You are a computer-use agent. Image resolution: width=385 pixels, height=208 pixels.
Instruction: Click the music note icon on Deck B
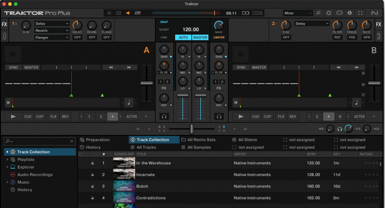(x=356, y=102)
